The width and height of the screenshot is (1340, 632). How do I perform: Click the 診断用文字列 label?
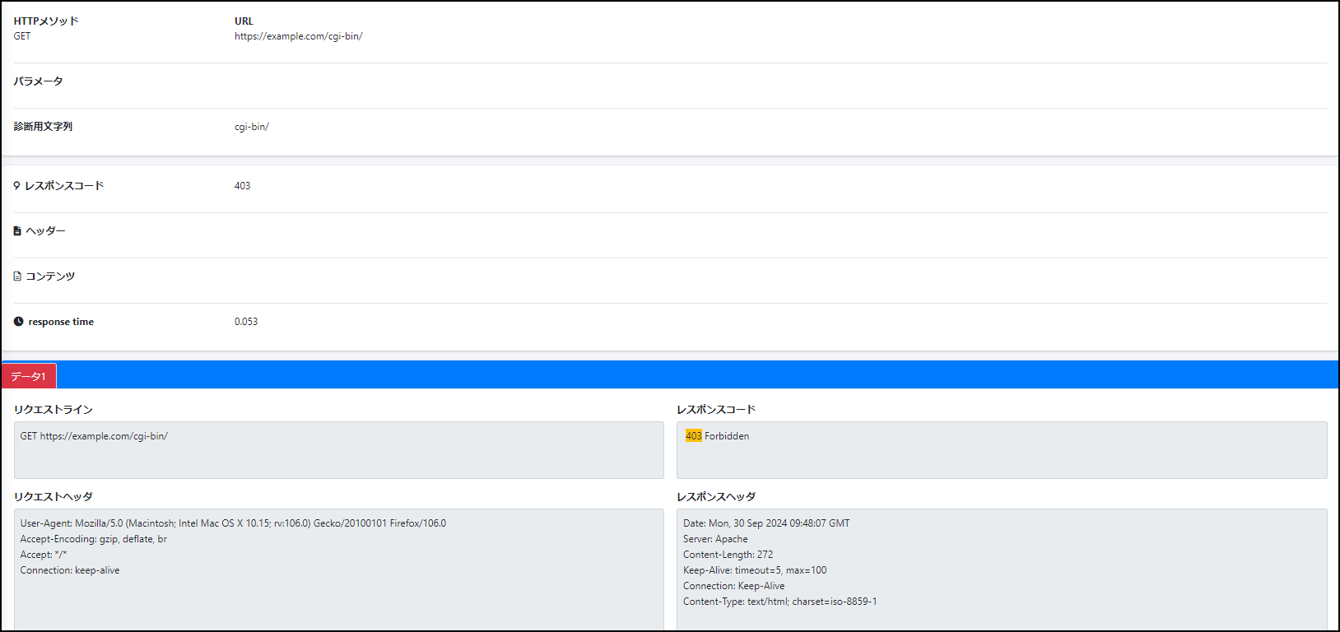point(43,127)
